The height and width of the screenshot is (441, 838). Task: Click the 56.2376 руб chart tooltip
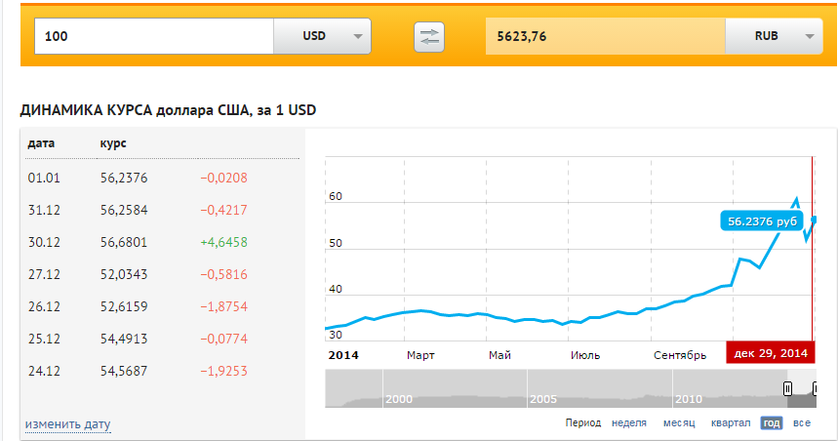point(762,221)
